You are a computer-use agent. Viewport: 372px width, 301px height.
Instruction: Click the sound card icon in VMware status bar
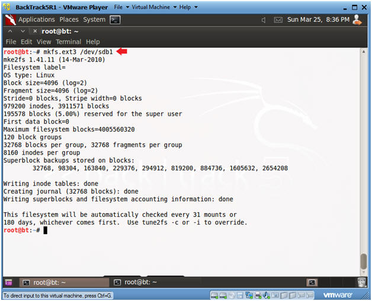[266, 295]
